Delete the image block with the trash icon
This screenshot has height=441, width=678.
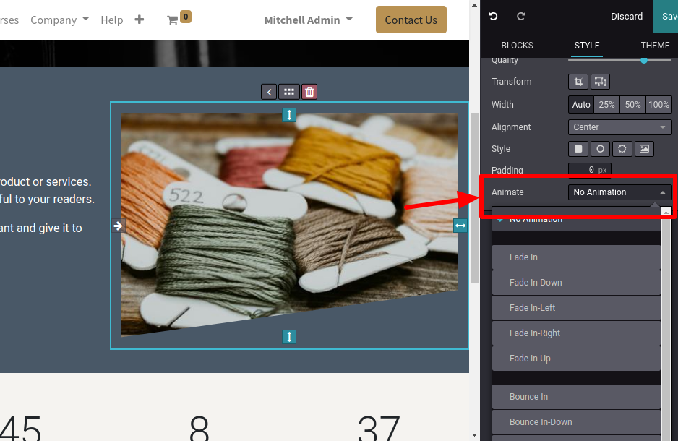(x=309, y=92)
